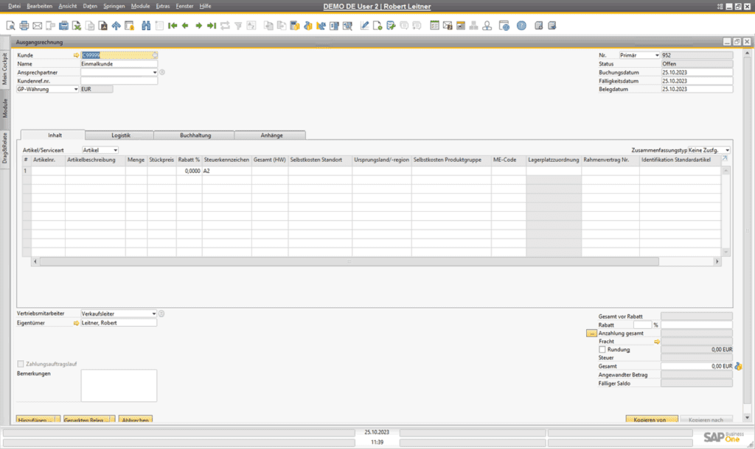
Task: Open the Springen menu
Action: (114, 6)
